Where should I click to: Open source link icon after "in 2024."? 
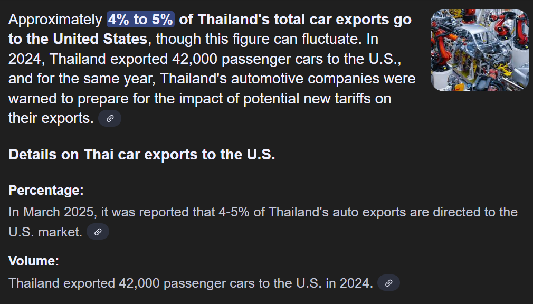388,283
